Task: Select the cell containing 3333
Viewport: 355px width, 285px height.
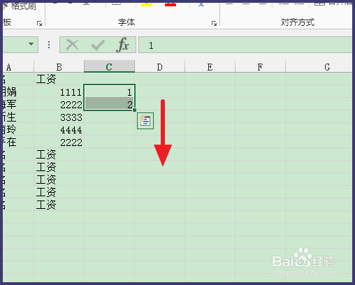Action: (59, 117)
